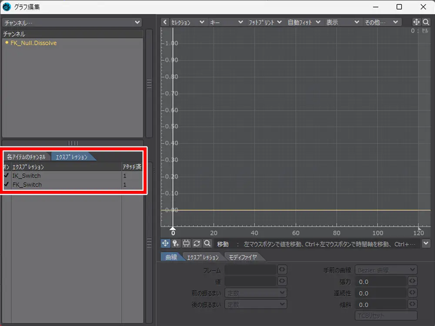
Task: Uncheck the IK_Switch expression checkbox
Action: coord(6,176)
